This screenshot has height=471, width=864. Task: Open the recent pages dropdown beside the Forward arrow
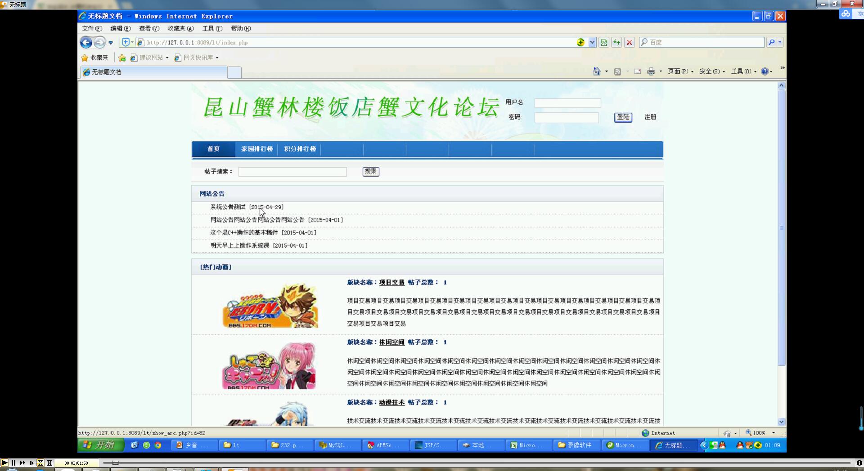(111, 43)
